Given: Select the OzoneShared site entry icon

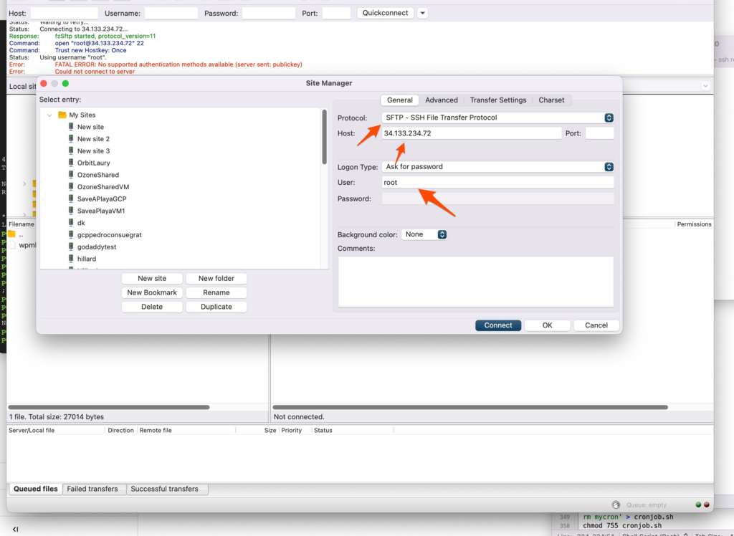Looking at the screenshot, I should coord(71,175).
